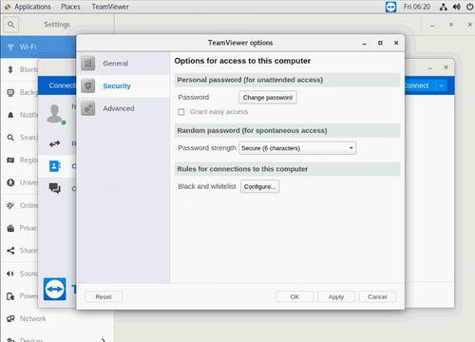475x342 pixels.
Task: Click the Apply button
Action: pos(336,296)
